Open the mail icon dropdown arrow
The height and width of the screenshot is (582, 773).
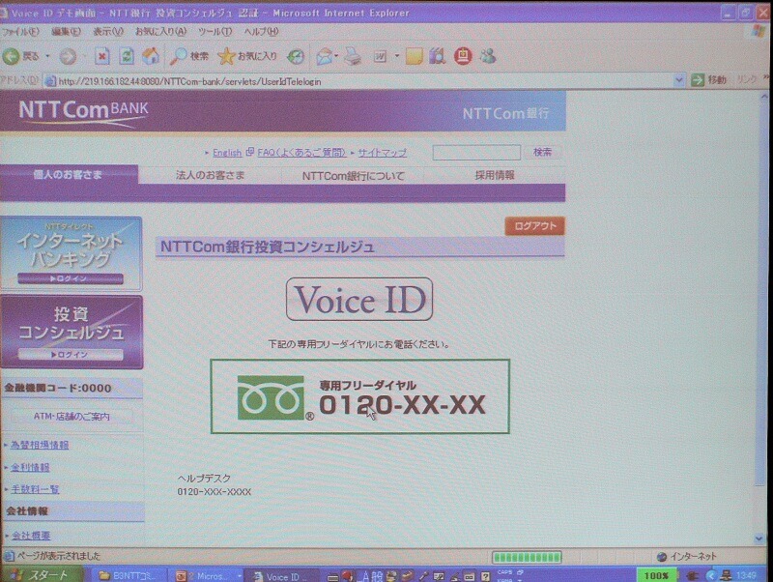(x=336, y=56)
